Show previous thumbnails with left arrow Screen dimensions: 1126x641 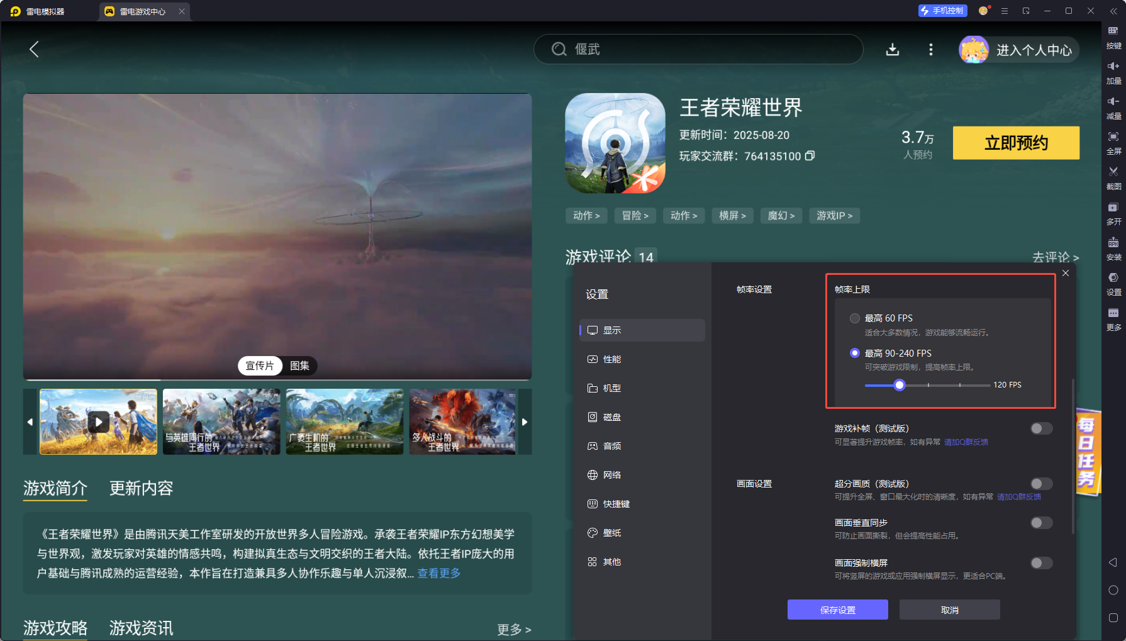coord(30,421)
